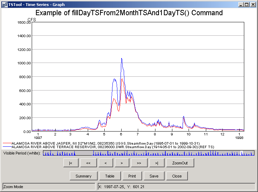
Task: Click the 1600.00 y-axis label
Action: pyautogui.click(x=24, y=22)
